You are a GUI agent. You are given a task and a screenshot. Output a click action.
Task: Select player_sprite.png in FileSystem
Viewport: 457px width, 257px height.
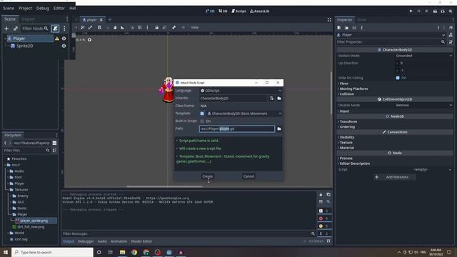click(34, 221)
